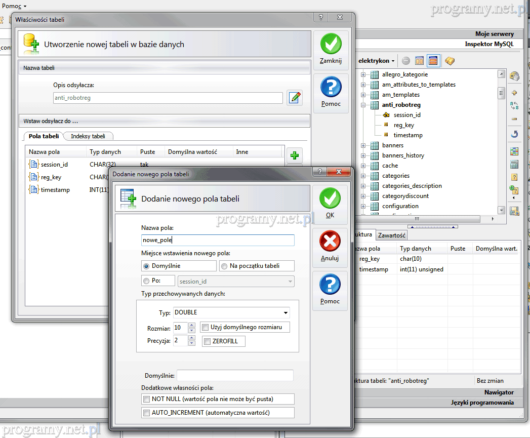The height and width of the screenshot is (438, 530).
Task: Tick the AUTO_INCREMENT checkbox
Action: (x=147, y=413)
